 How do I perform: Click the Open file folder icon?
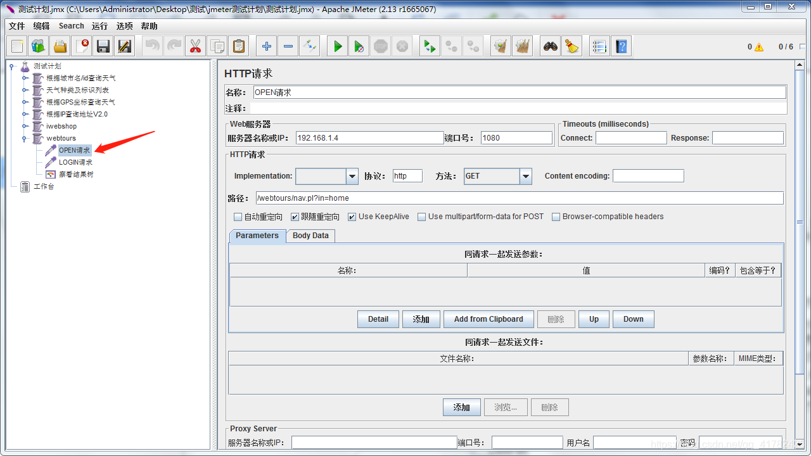pyautogui.click(x=60, y=46)
